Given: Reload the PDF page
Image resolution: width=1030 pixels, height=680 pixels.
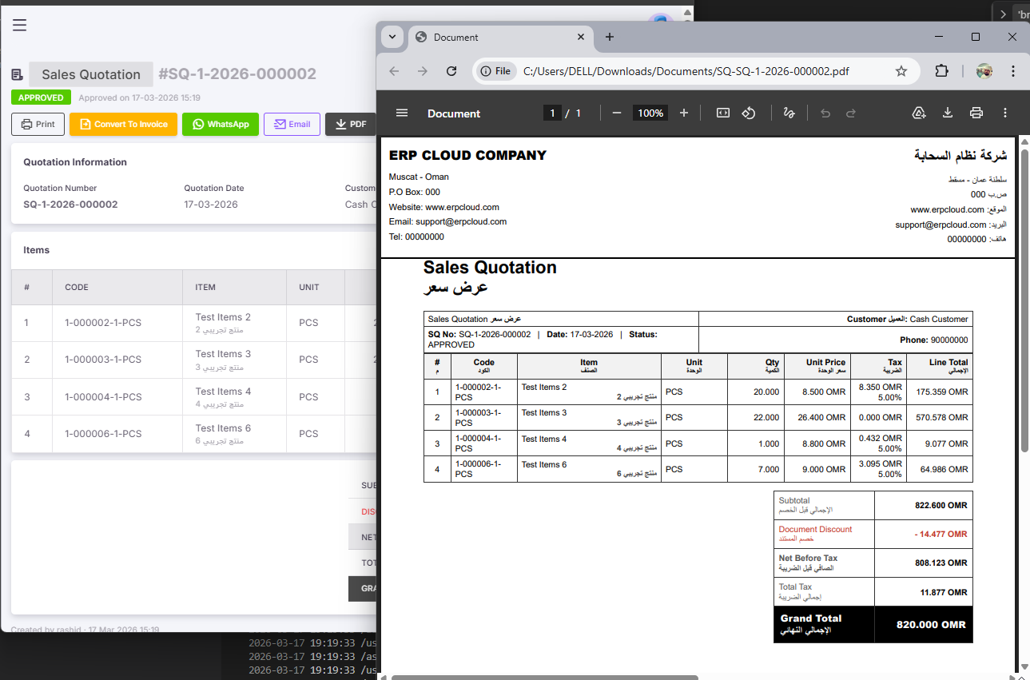Looking at the screenshot, I should tap(451, 71).
